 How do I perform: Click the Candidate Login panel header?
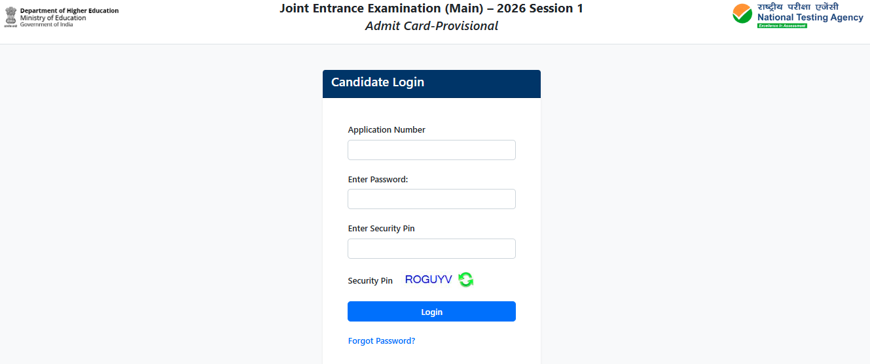pos(431,83)
